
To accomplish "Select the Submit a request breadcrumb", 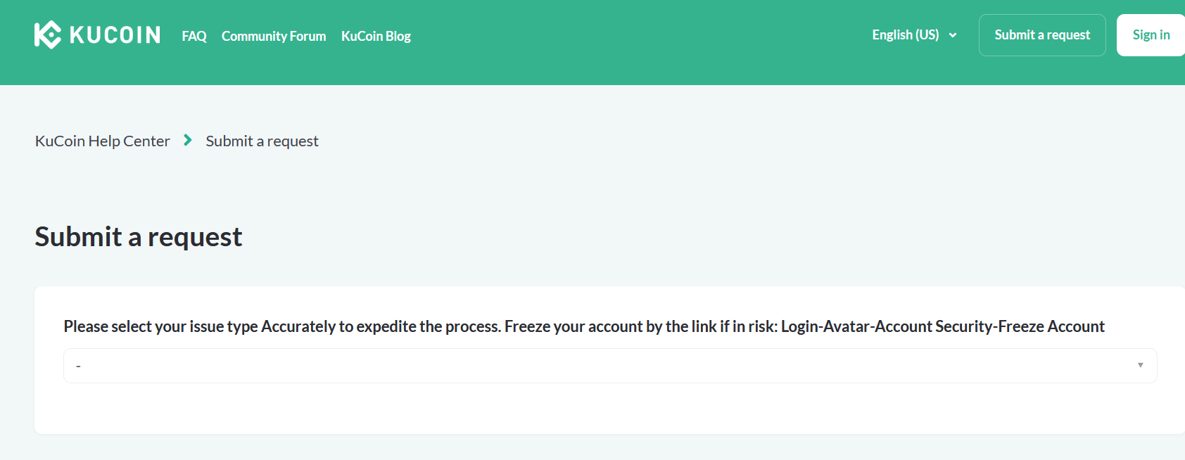I will click(x=262, y=141).
